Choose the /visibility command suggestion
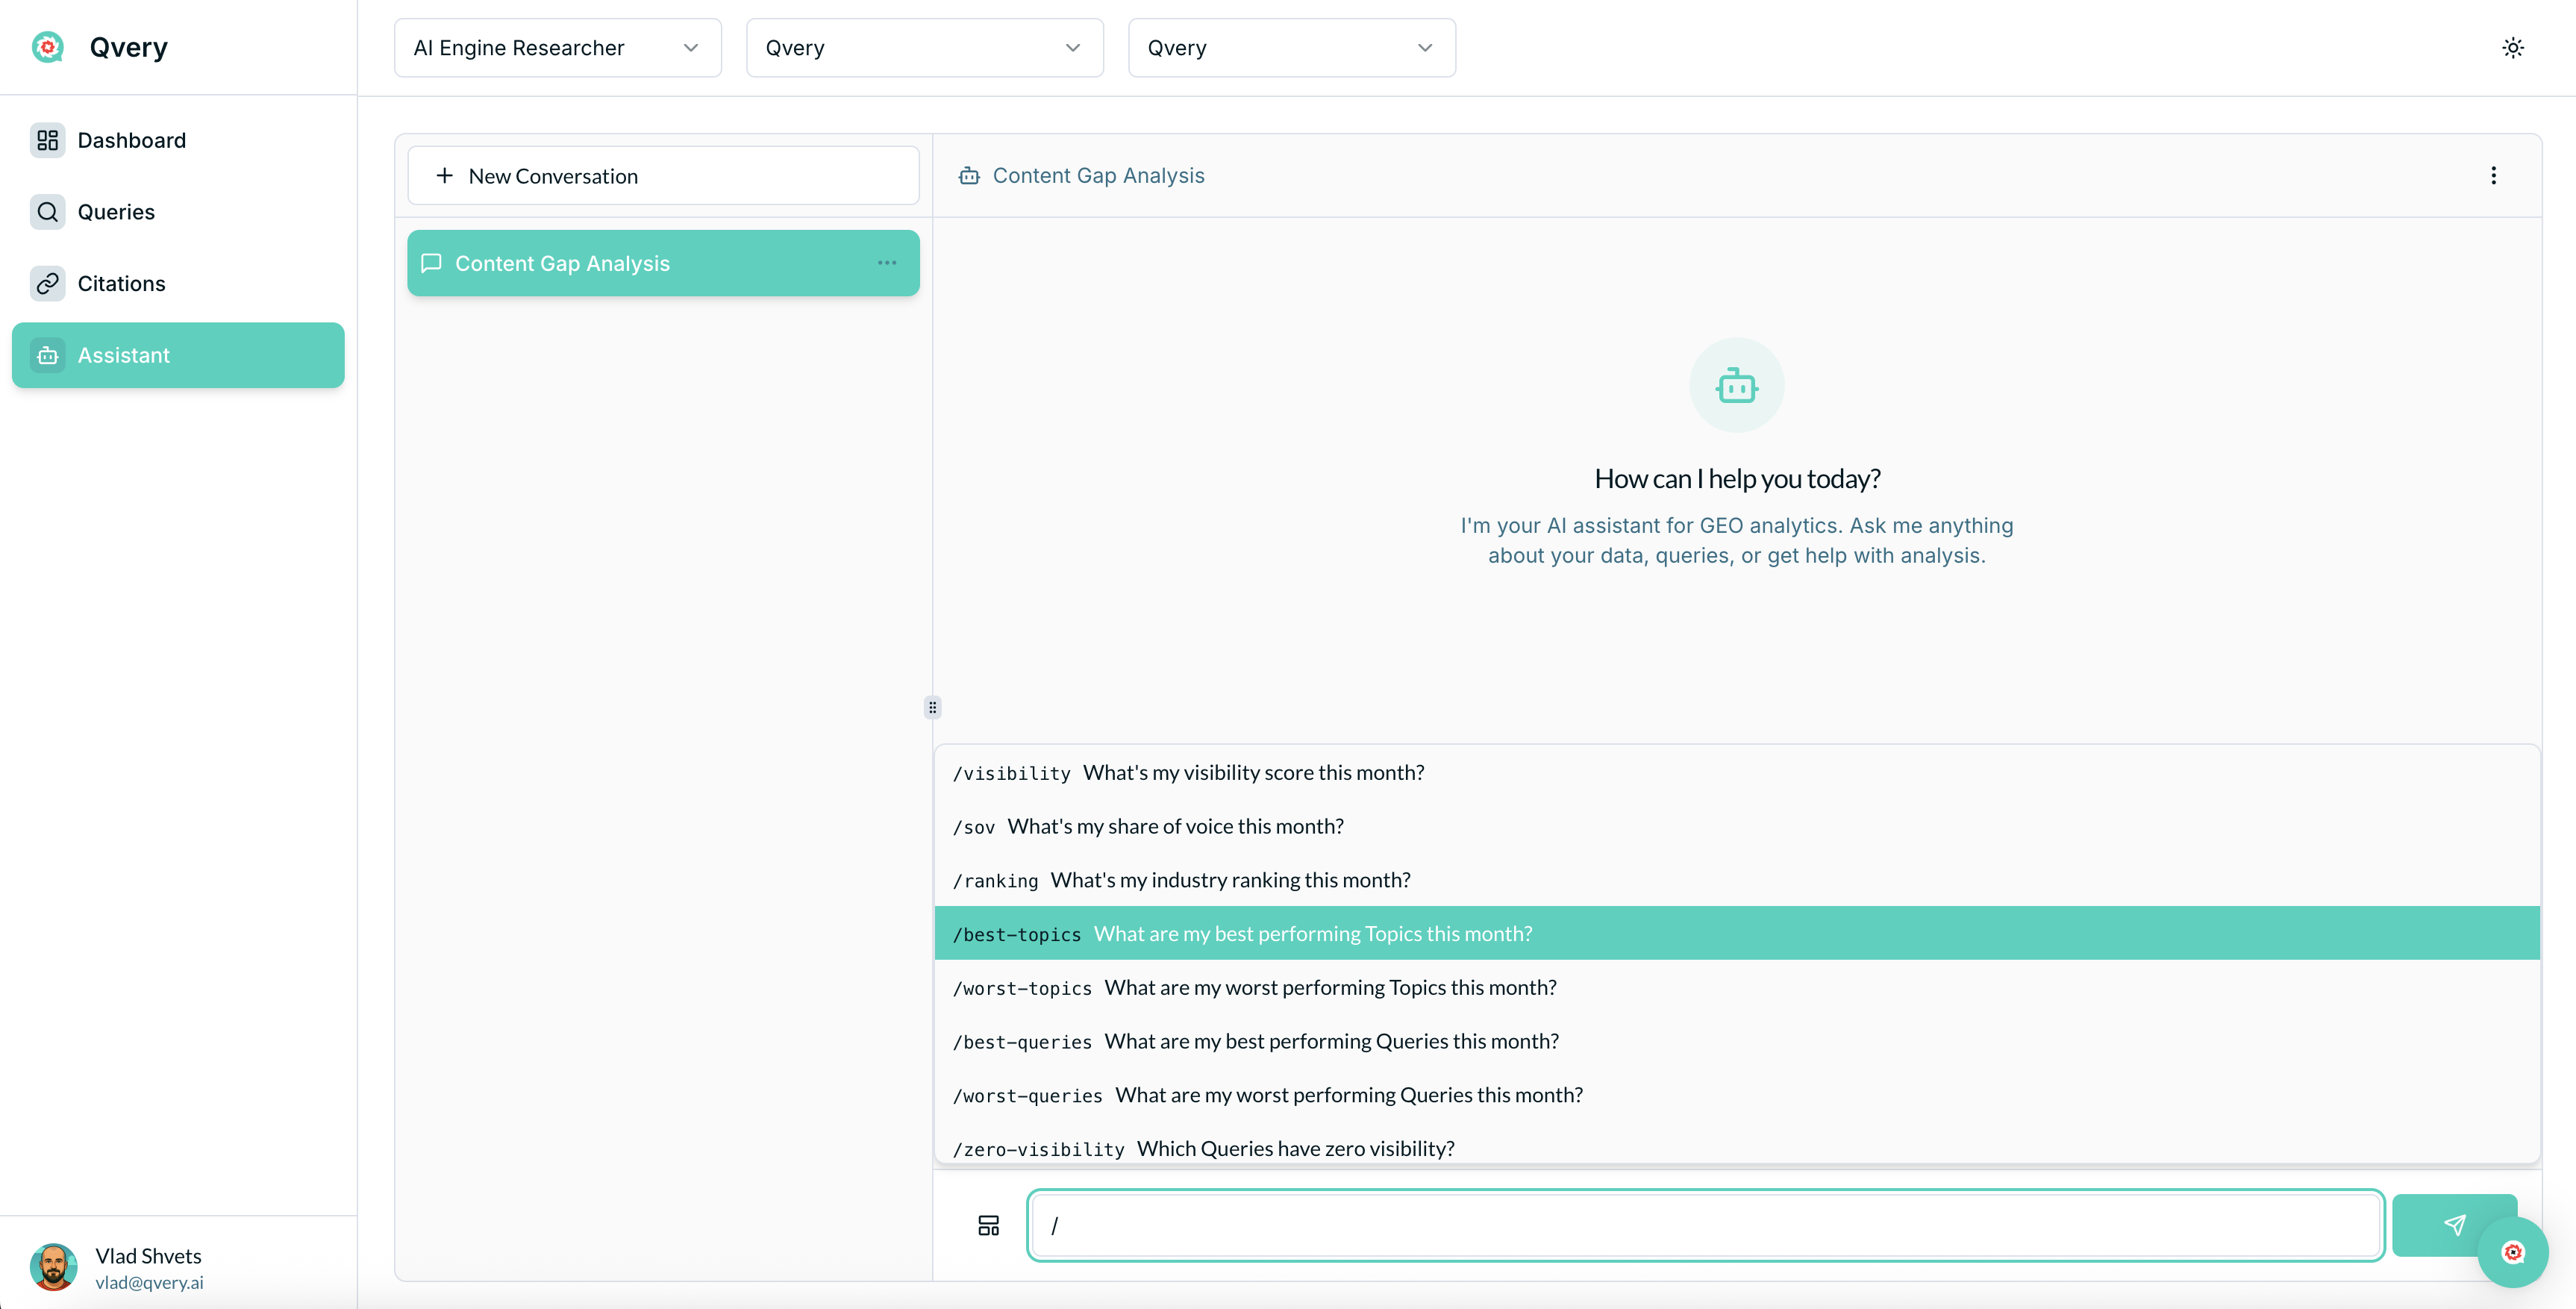This screenshot has height=1309, width=2576. pos(1736,772)
